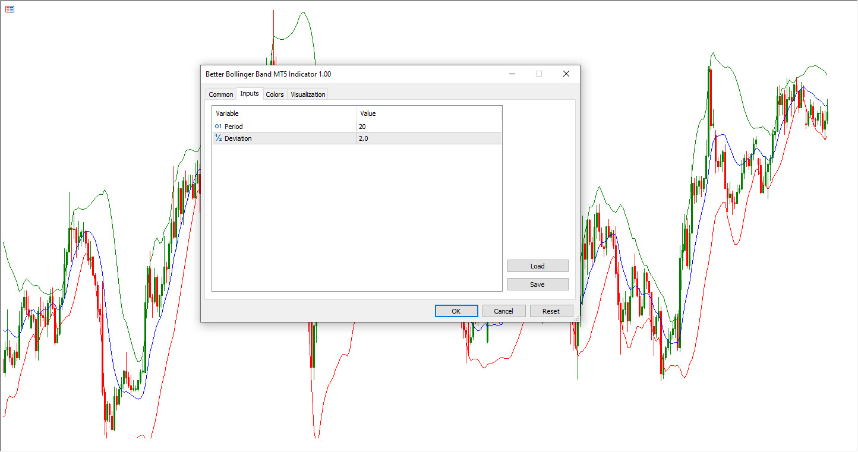The image size is (858, 452).
Task: Go to the Visualization tab
Action: 308,94
